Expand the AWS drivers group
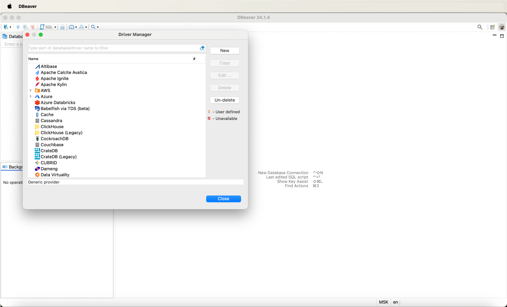Viewport: 507px width, 307px height. coord(31,90)
